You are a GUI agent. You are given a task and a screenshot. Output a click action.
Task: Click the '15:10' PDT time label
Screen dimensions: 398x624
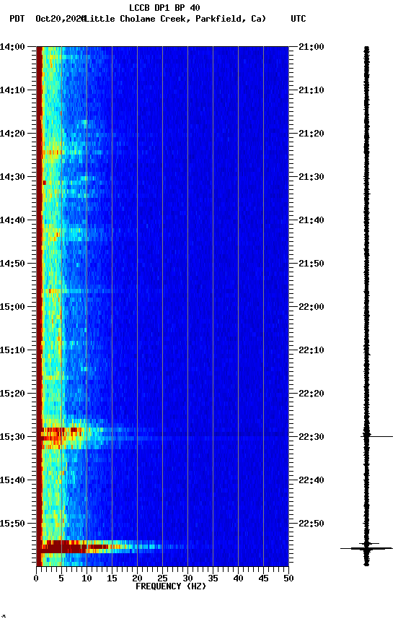click(x=12, y=350)
